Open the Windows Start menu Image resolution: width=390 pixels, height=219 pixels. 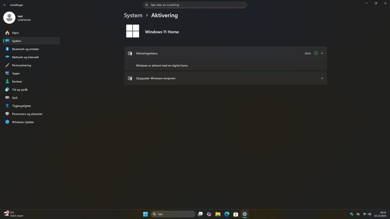click(x=145, y=214)
